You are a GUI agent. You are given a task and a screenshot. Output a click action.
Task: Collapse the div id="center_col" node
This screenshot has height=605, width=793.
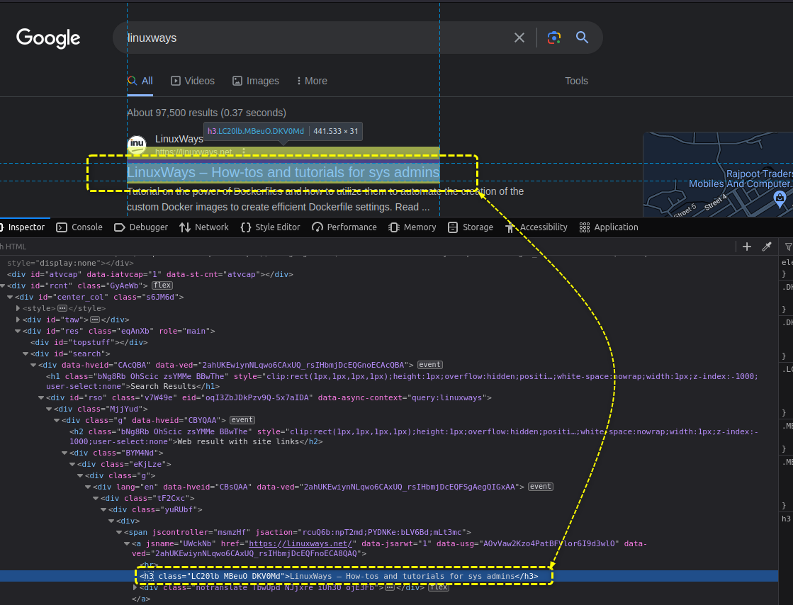tap(10, 298)
